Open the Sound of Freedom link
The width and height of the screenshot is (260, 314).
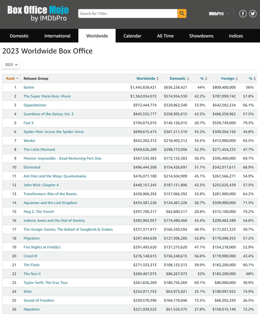pyautogui.click(x=39, y=300)
